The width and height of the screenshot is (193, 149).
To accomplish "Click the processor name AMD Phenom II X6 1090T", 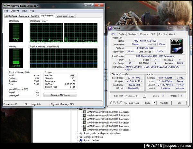I will (x=145, y=41).
